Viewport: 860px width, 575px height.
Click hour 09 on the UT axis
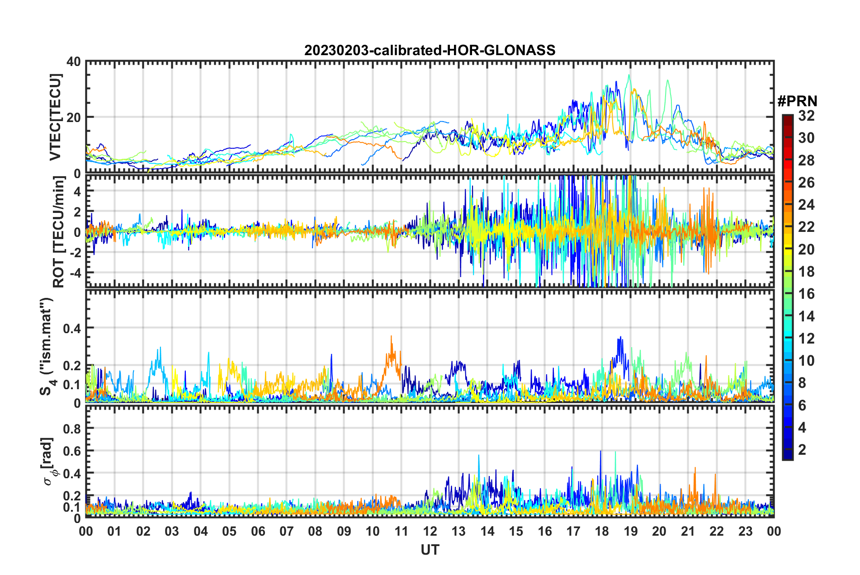344,531
